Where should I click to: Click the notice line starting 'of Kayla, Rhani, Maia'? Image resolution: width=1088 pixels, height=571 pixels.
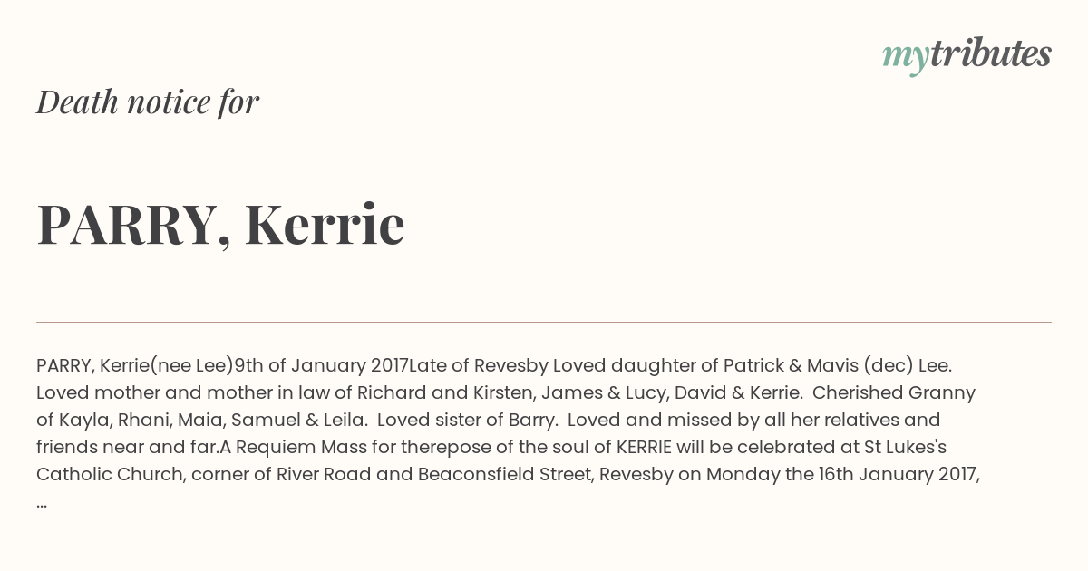click(x=489, y=421)
